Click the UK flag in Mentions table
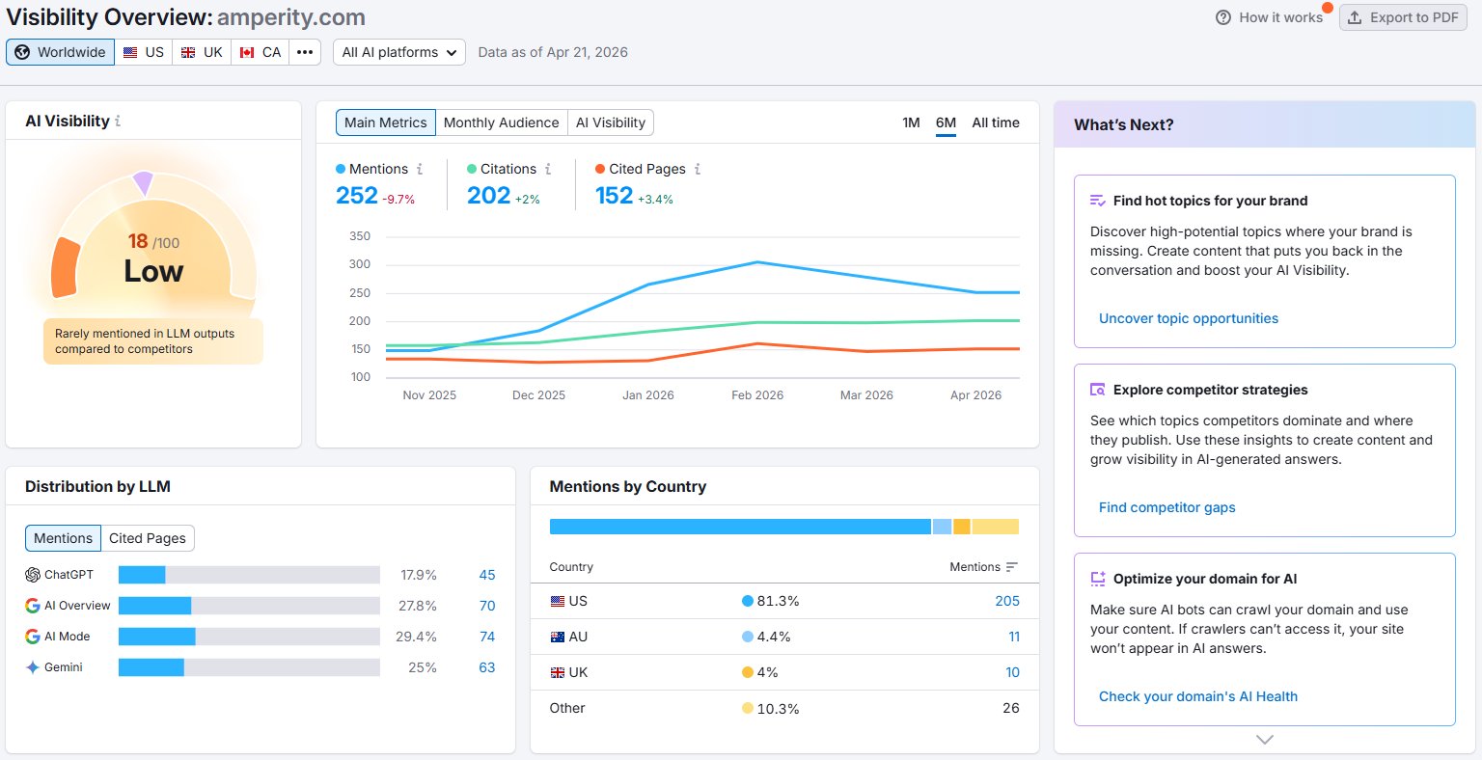Viewport: 1482px width, 760px height. (557, 672)
